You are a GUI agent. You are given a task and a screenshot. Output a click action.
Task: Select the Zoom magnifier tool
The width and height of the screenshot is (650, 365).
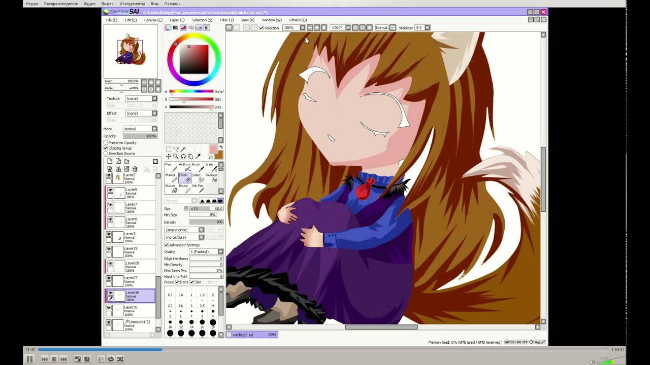(x=176, y=156)
